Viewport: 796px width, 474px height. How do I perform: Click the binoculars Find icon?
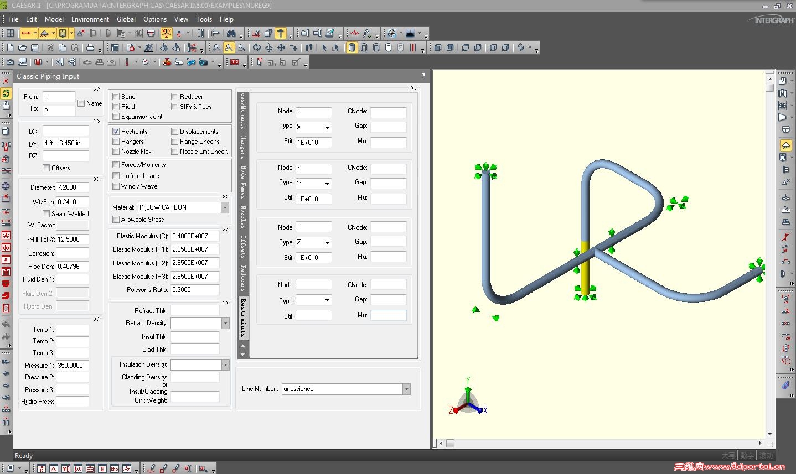[x=231, y=34]
